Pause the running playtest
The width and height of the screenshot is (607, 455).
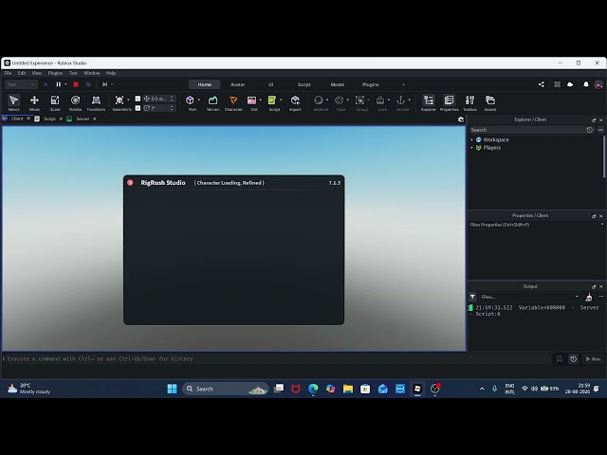59,84
